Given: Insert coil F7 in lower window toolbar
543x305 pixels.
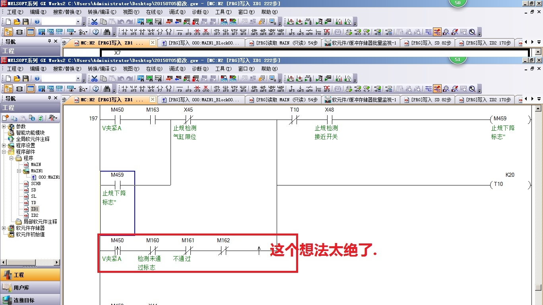Looking at the screenshot, I should coord(160,89).
